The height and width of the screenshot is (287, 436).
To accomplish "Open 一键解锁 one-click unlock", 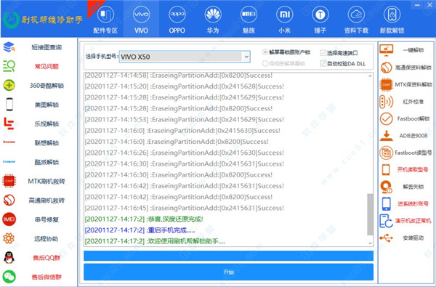I will coord(405,50).
